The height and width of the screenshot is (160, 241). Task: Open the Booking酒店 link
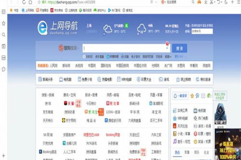click(48, 152)
